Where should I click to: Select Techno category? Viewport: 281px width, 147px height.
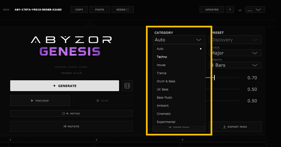pos(179,57)
